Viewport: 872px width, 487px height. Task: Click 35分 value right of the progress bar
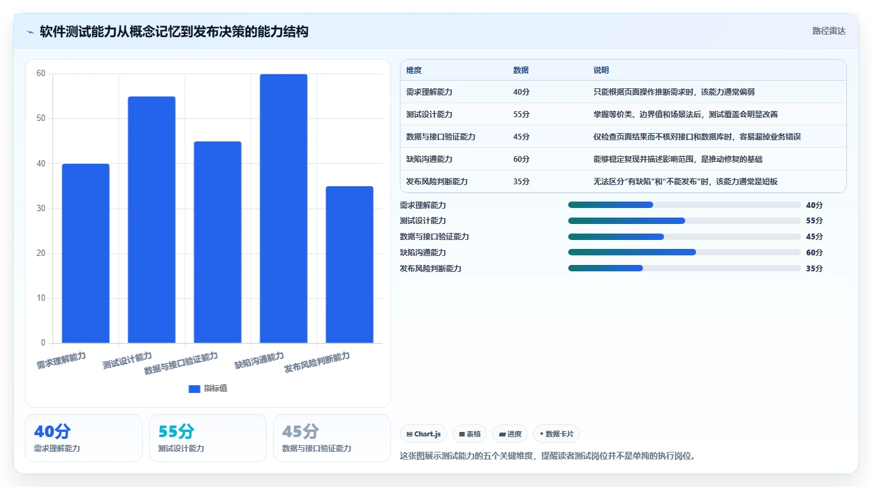(814, 269)
